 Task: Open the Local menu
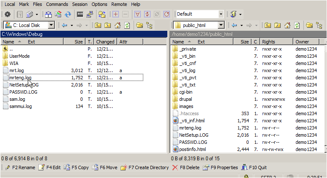(x=10, y=4)
